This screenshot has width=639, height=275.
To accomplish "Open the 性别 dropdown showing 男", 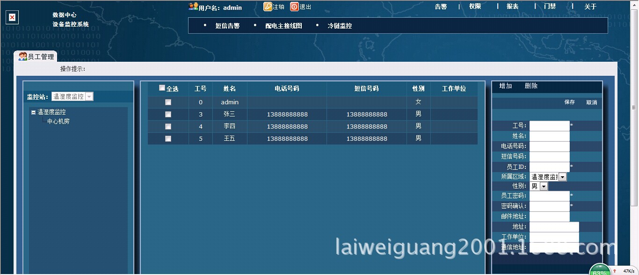I will pyautogui.click(x=544, y=186).
